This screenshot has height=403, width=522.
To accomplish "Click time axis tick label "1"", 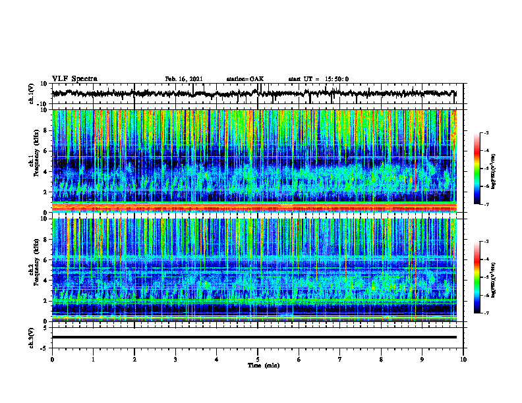I will [93, 360].
